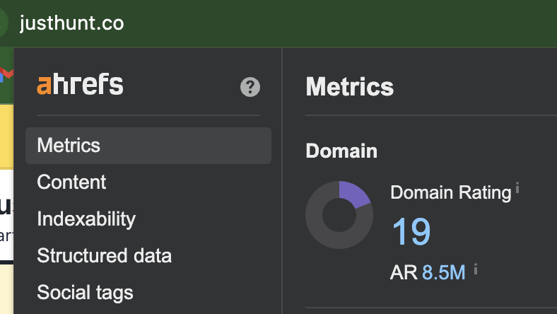Open the Structured data section

(x=105, y=256)
